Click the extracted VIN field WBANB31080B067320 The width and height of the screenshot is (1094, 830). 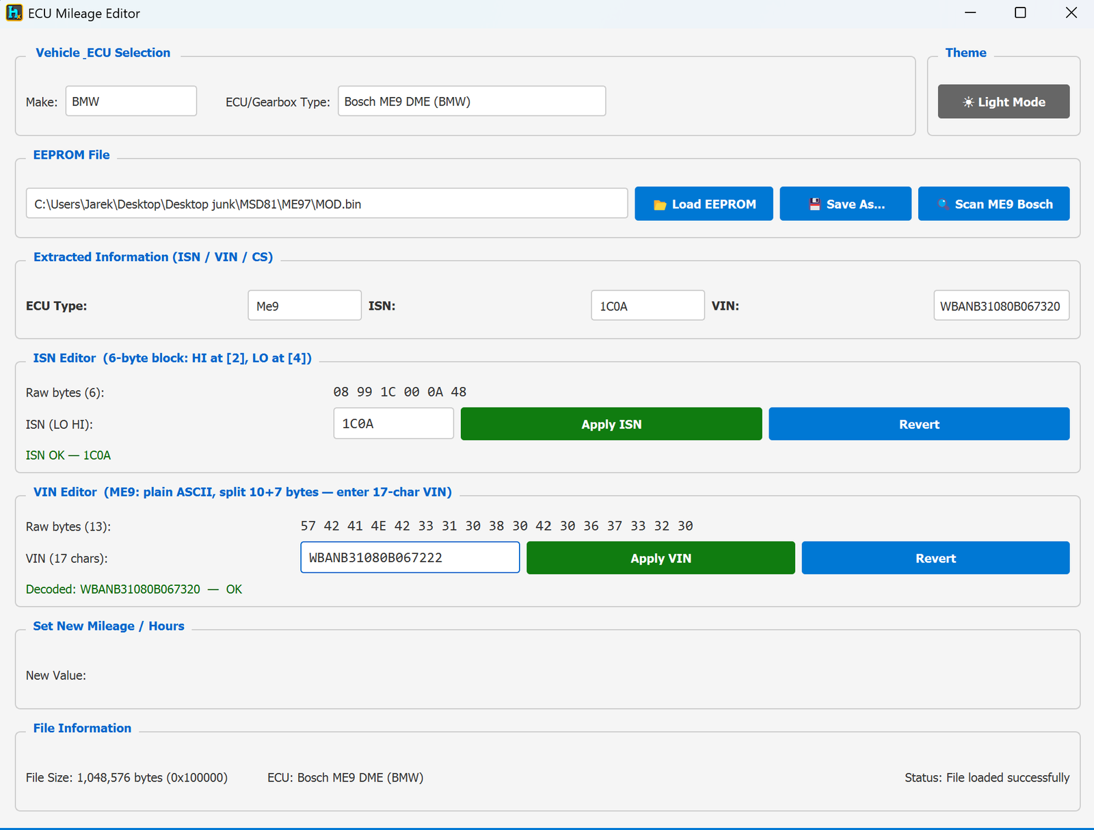[x=1001, y=306]
